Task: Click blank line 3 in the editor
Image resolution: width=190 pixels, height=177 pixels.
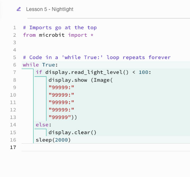Action: [106, 42]
